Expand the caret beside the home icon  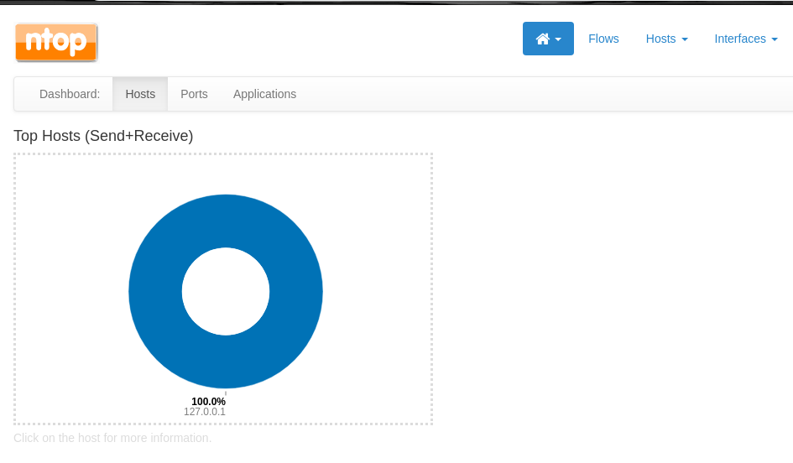point(559,39)
